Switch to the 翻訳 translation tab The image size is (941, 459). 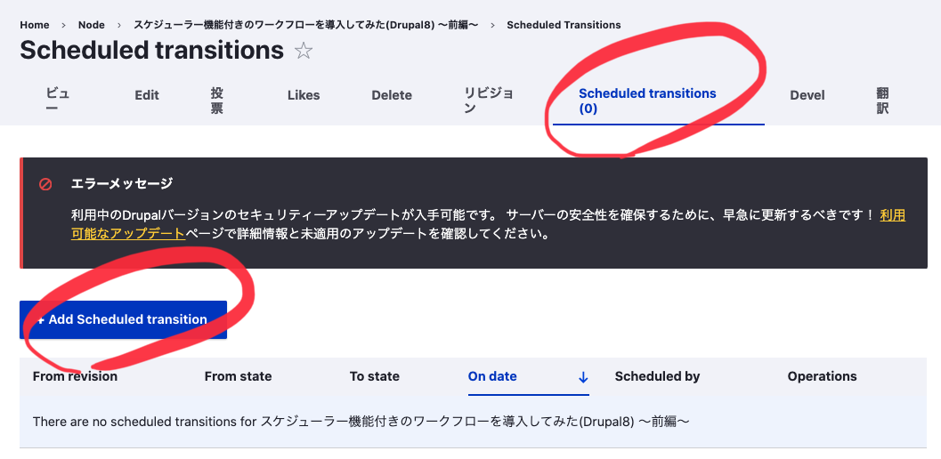[x=882, y=101]
